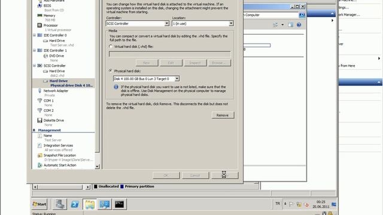Click the Disk Management scroll right arrow
The height and width of the screenshot is (215, 383).
click(x=88, y=187)
